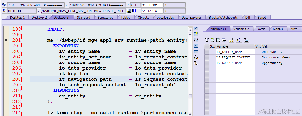
Task: Click the program stack icon at top left
Action: (4, 5)
